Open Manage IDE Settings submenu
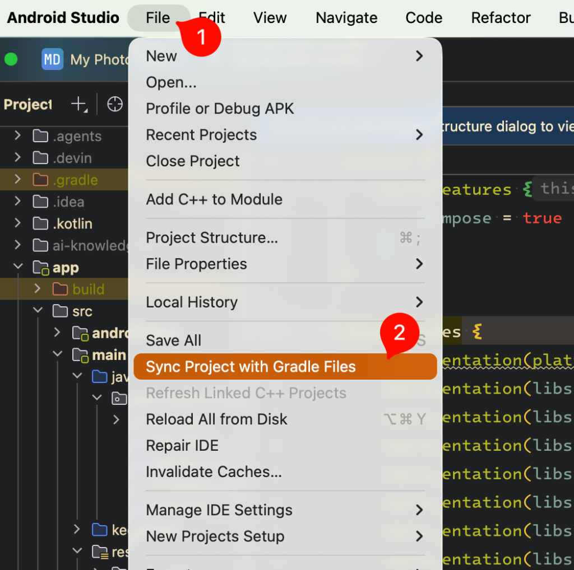 coord(285,510)
